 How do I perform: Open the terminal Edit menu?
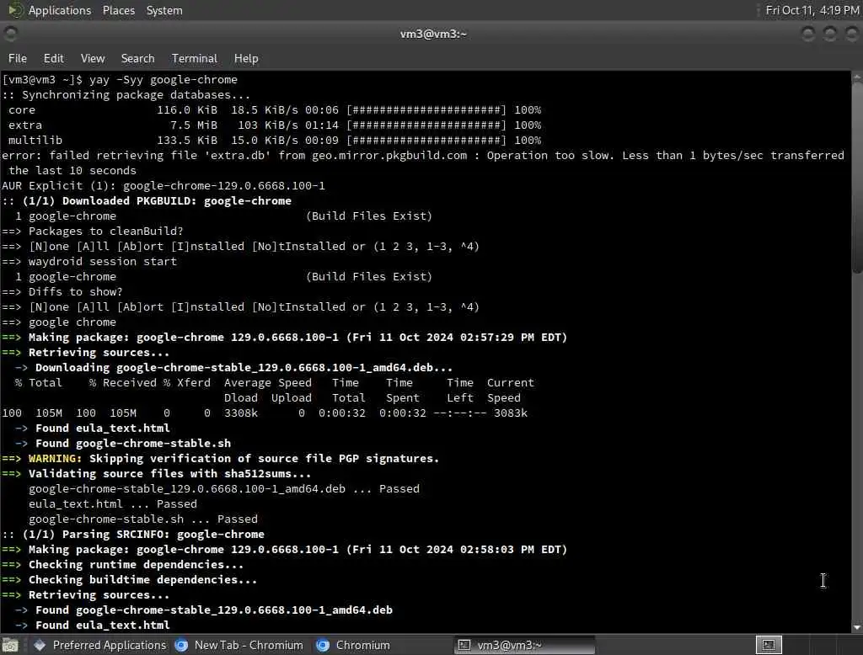[53, 58]
